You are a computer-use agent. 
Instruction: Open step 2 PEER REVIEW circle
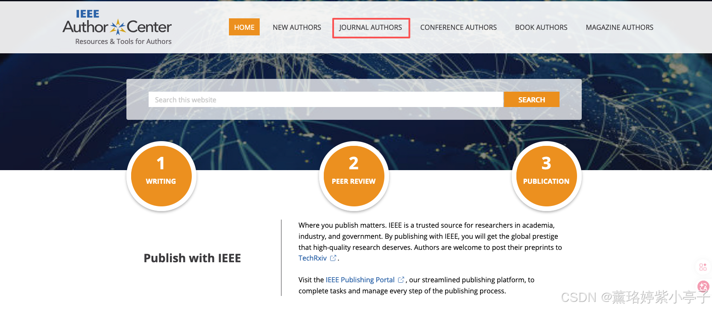pos(354,176)
